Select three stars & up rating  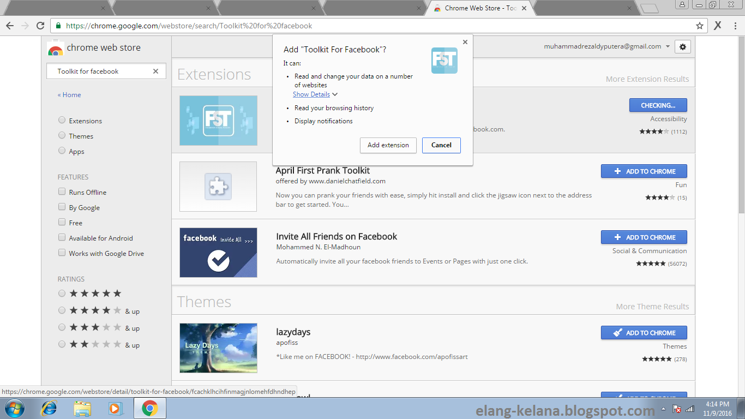point(62,327)
